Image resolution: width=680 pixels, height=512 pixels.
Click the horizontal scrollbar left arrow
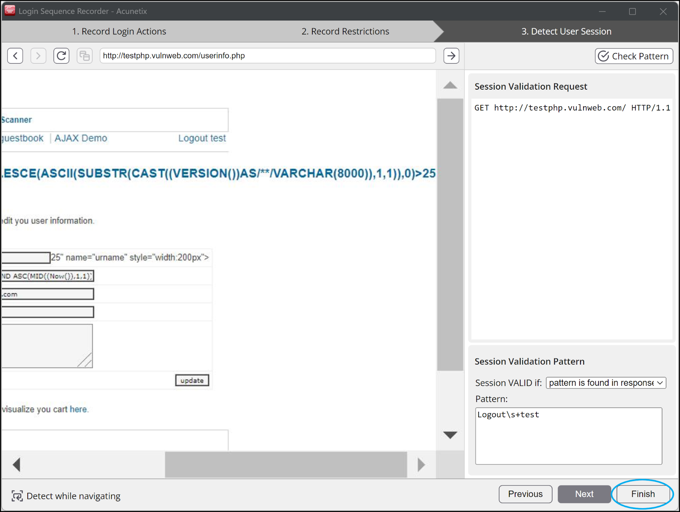(x=17, y=464)
